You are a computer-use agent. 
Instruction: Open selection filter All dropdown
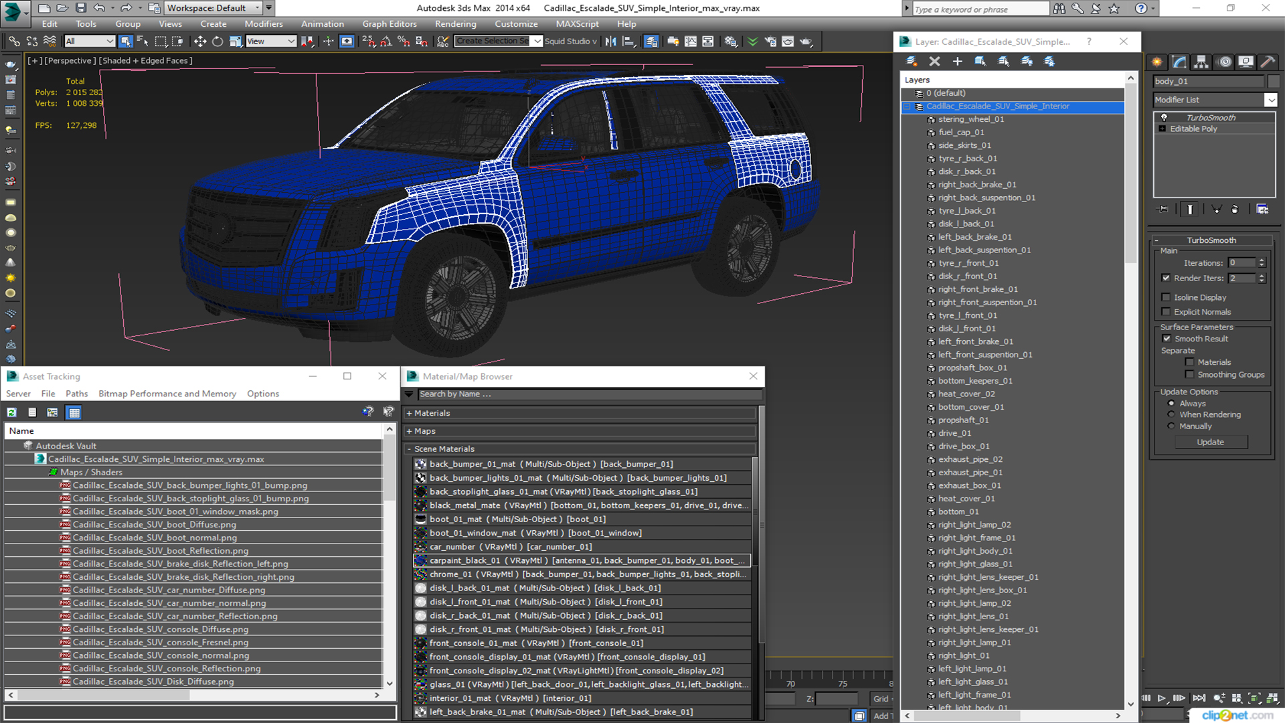point(90,42)
